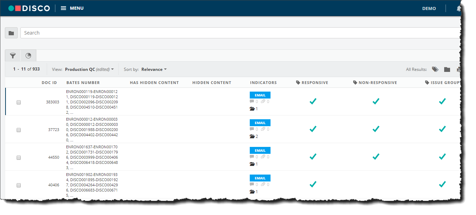The height and width of the screenshot is (215, 476).
Task: Toggle Non-Responsive checkmark for doc 37723
Action: (x=376, y=129)
